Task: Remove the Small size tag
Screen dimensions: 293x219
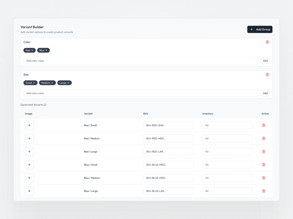Action: click(34, 83)
